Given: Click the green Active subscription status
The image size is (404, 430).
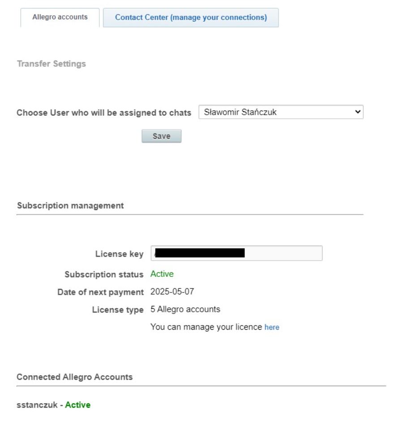Looking at the screenshot, I should click(162, 274).
